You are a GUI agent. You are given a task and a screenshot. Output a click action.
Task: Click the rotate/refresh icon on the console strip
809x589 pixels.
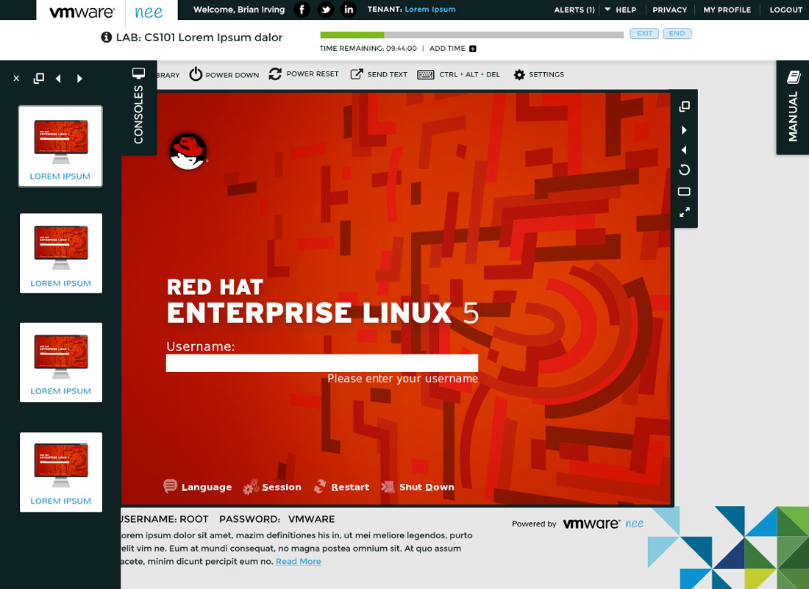[x=684, y=170]
